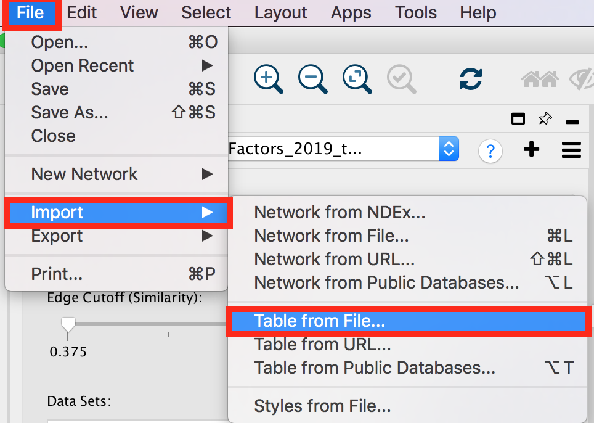Click the Edge Cutoff similarity slider handle
The height and width of the screenshot is (423, 594).
(68, 324)
